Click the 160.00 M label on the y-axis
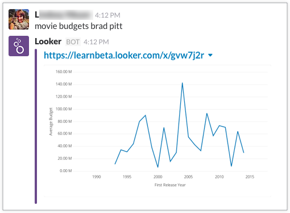This screenshot has width=290, height=213. (x=64, y=72)
